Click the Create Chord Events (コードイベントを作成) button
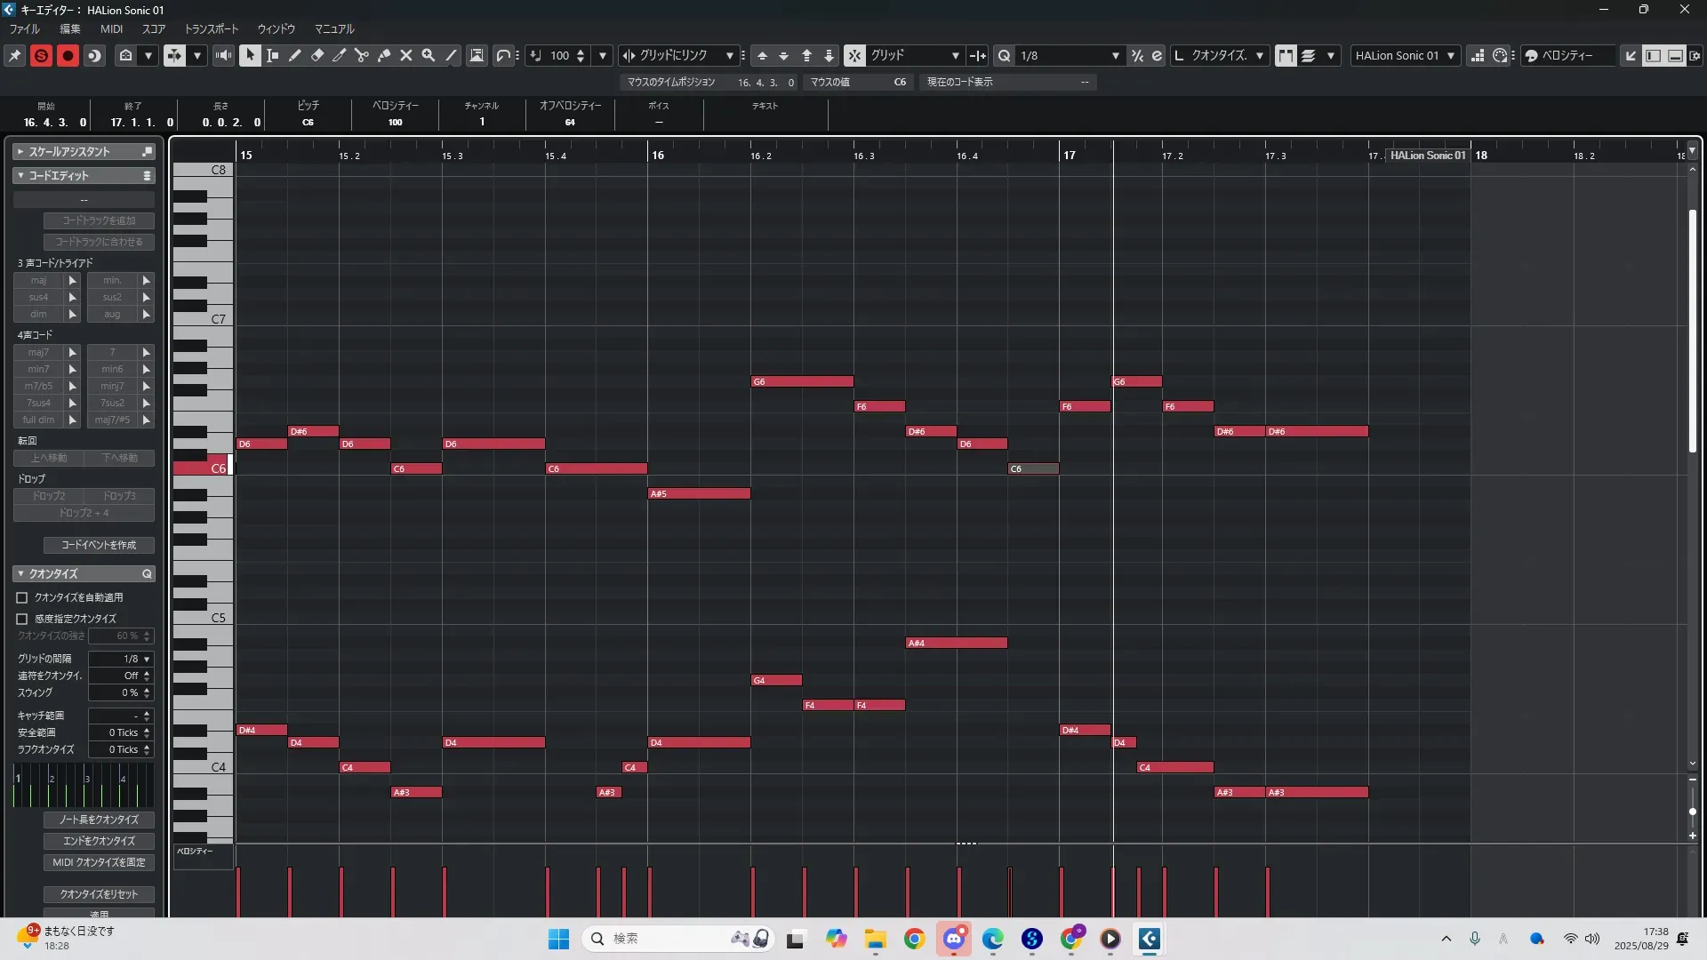The width and height of the screenshot is (1707, 960). (99, 545)
